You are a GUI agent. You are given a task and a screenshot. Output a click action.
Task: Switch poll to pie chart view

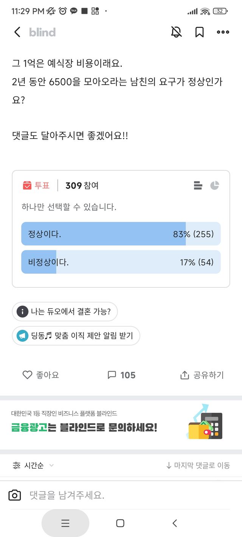coord(215,185)
